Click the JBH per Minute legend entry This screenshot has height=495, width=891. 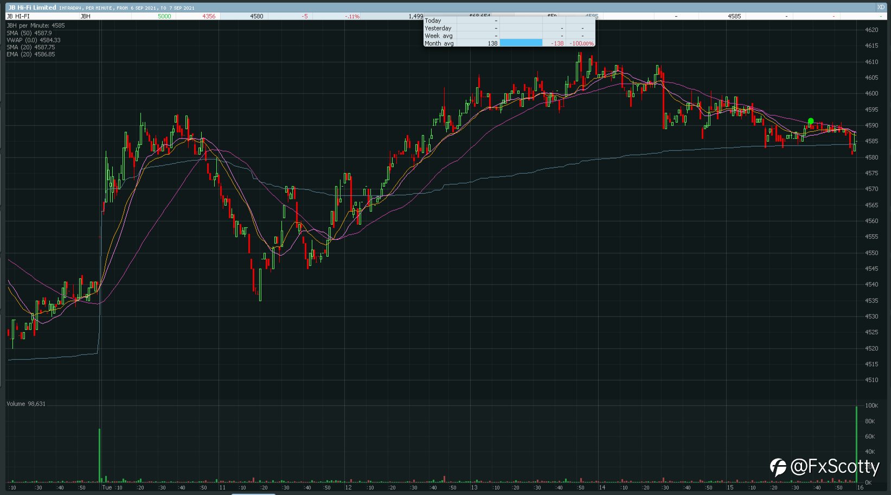pos(35,26)
